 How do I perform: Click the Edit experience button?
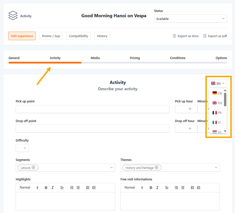point(22,36)
